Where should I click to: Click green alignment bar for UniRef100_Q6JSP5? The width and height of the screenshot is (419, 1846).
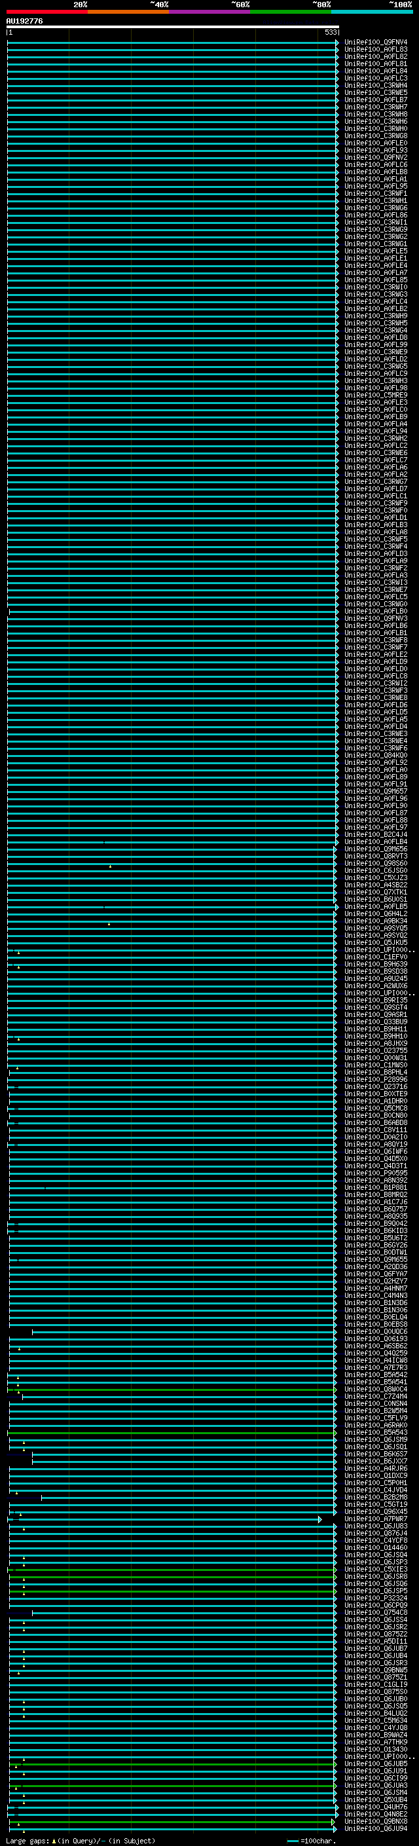[x=172, y=1592]
